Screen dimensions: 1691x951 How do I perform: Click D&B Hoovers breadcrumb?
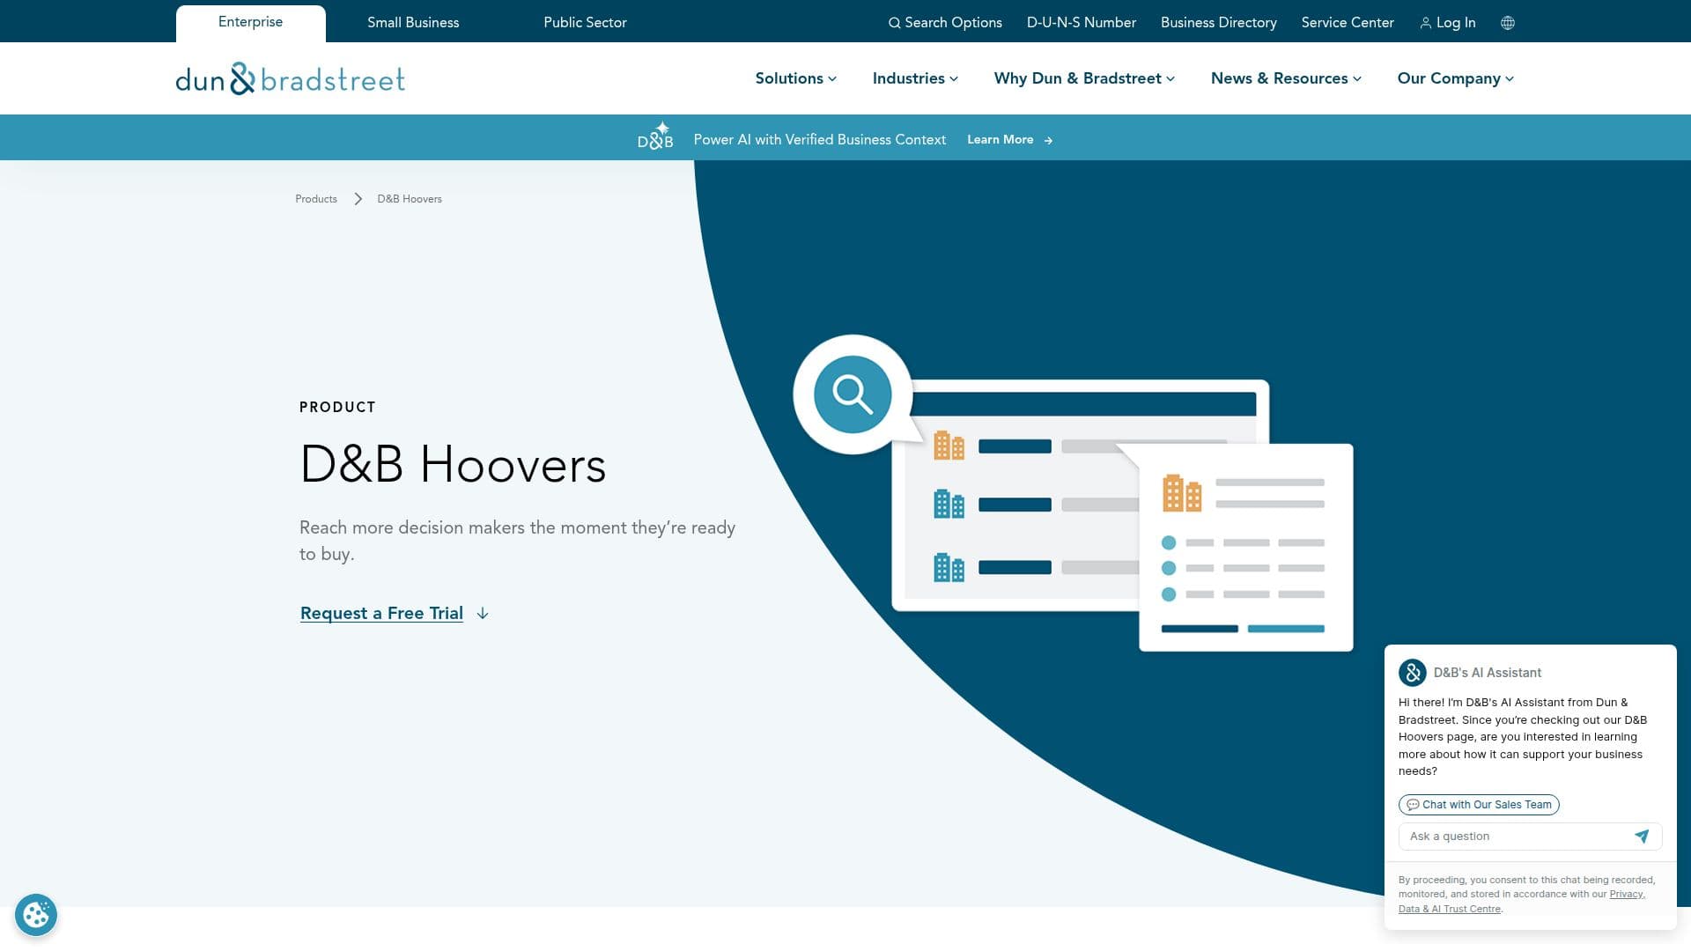[x=410, y=199]
